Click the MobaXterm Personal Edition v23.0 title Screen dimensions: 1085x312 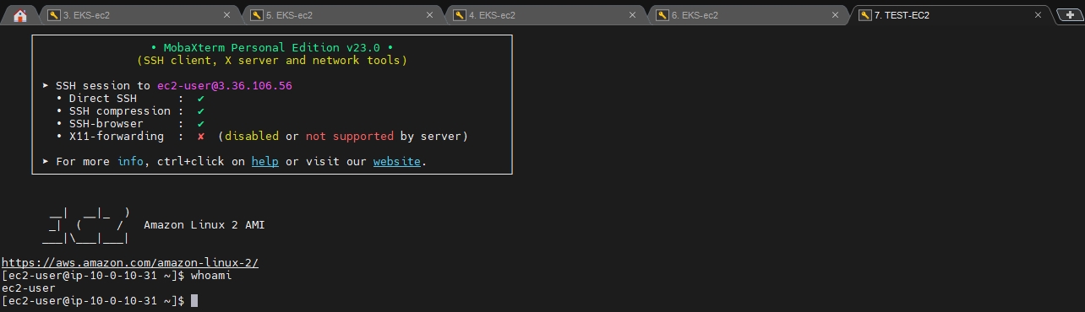pyautogui.click(x=271, y=47)
